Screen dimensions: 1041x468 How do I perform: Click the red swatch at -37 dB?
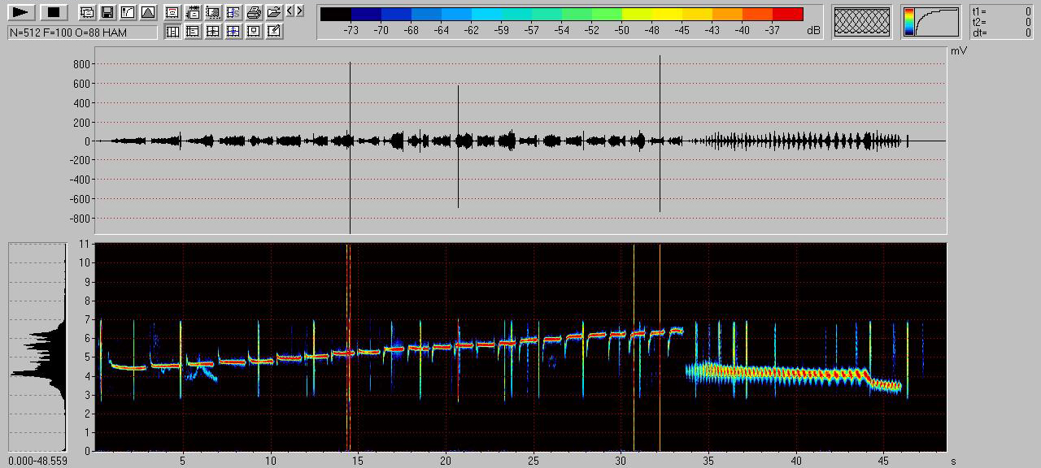click(787, 14)
